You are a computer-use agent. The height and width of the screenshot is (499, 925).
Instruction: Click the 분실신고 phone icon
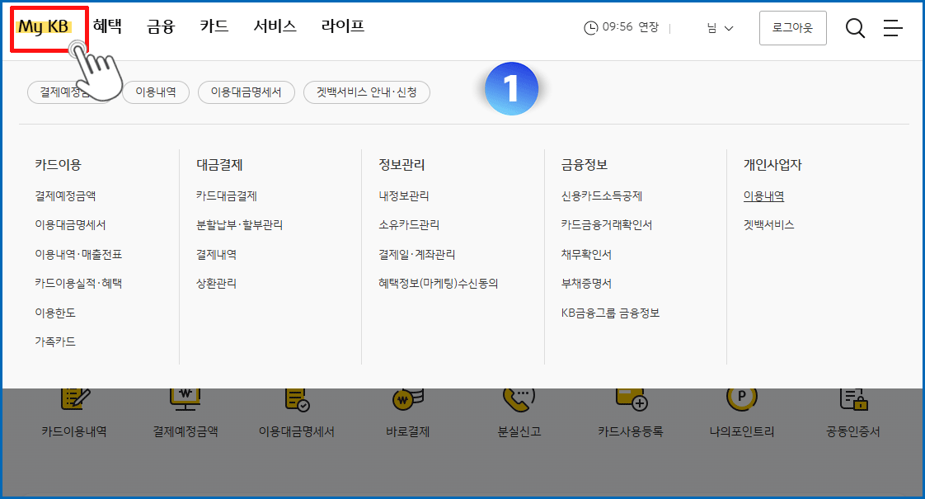519,399
